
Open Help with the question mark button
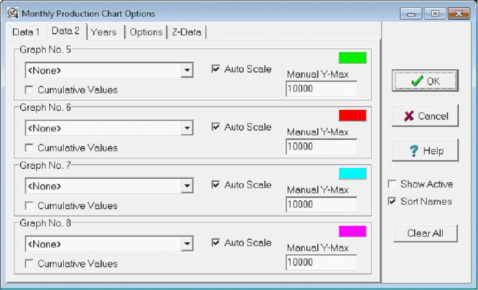(425, 151)
